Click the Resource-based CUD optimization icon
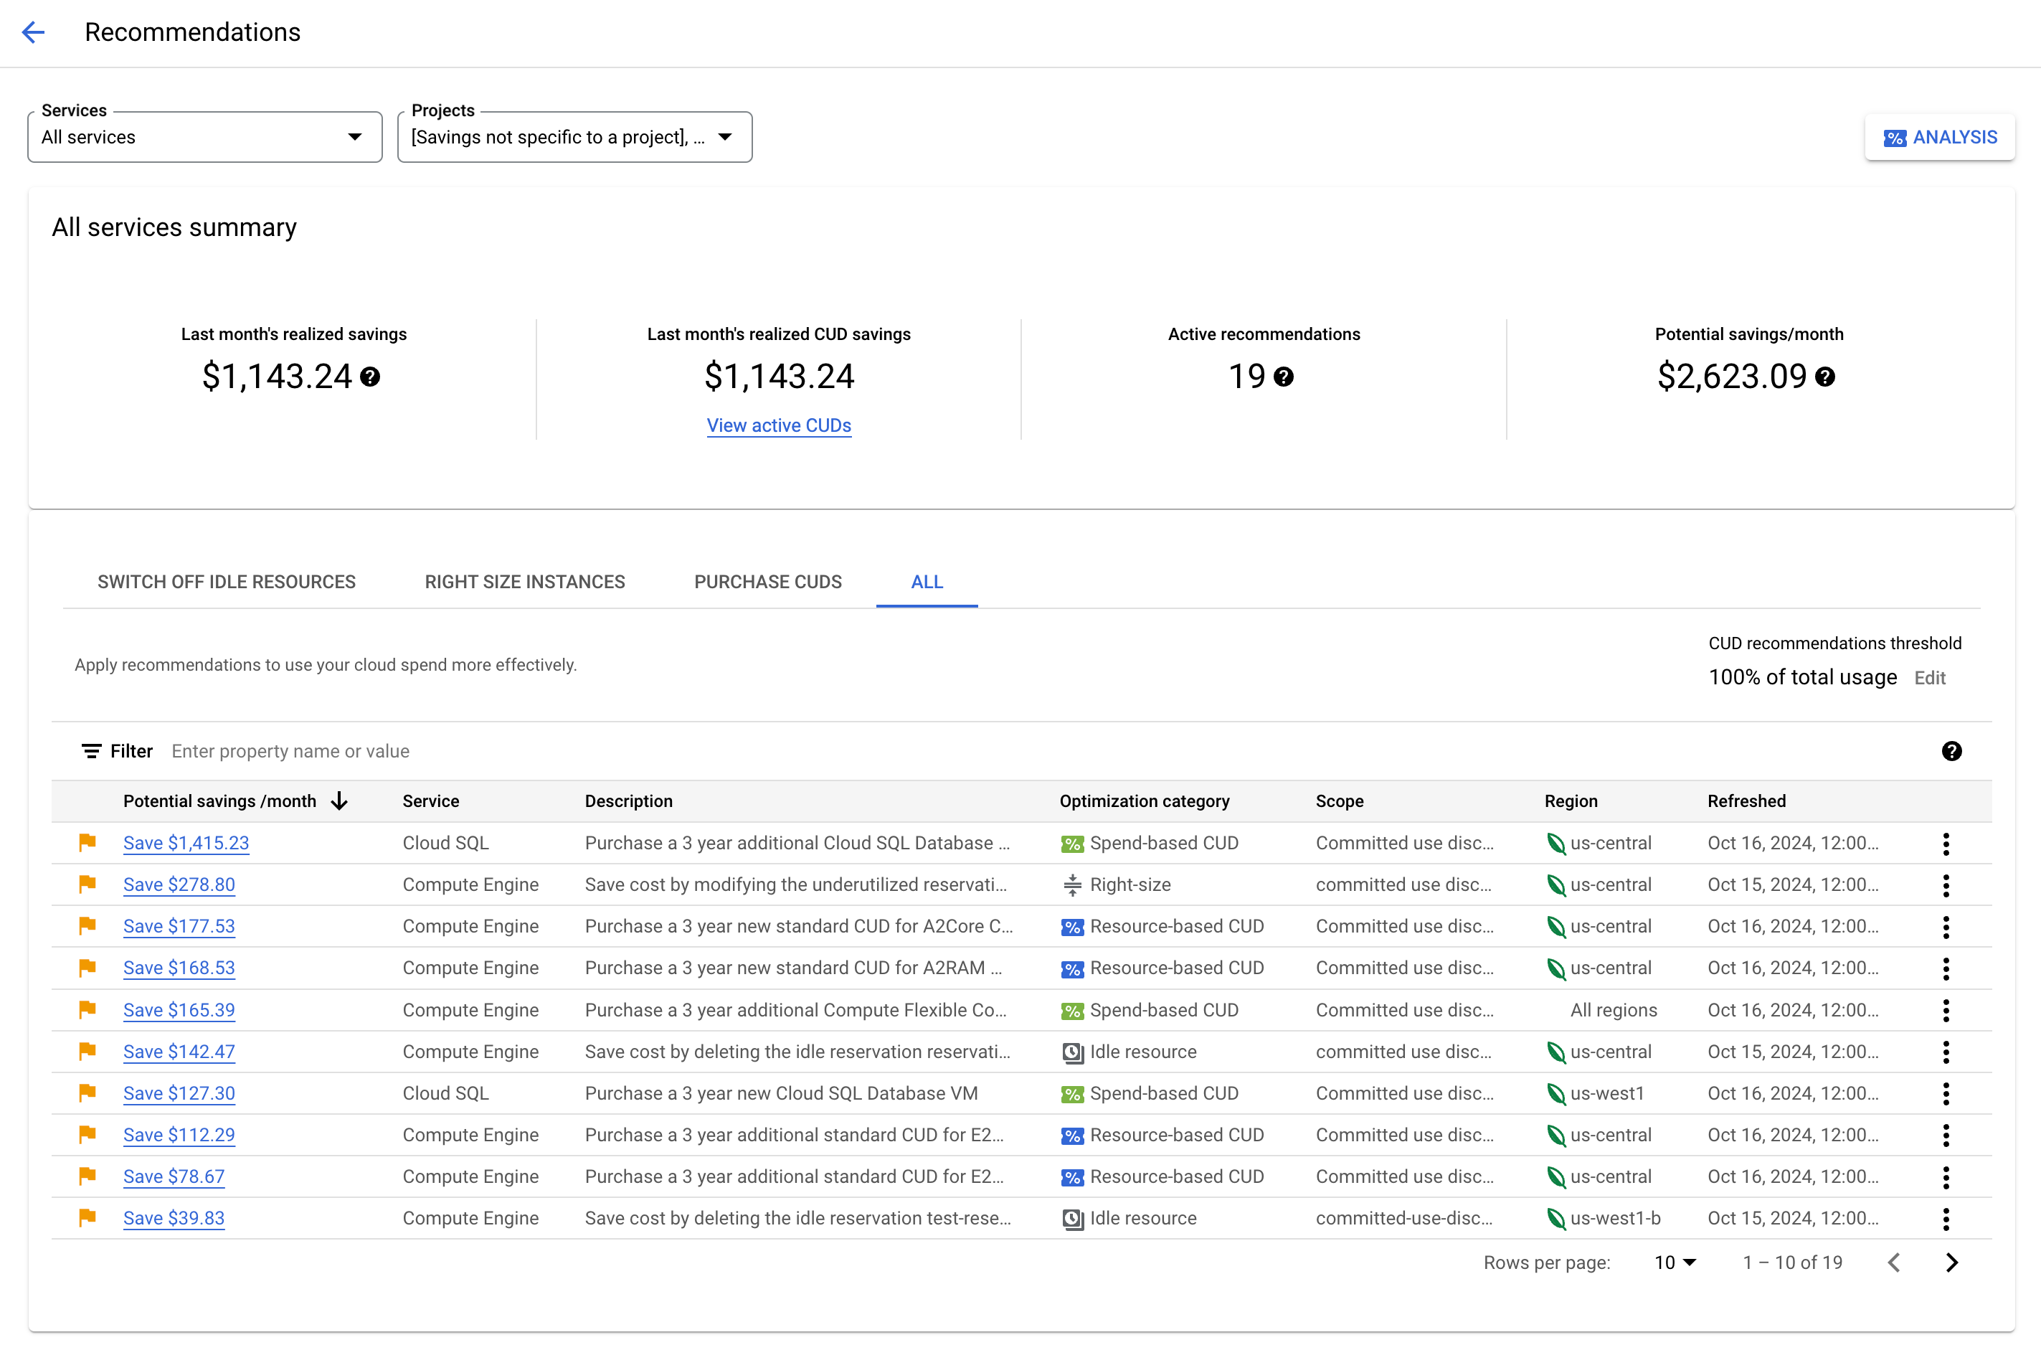2041x1345 pixels. click(x=1071, y=926)
